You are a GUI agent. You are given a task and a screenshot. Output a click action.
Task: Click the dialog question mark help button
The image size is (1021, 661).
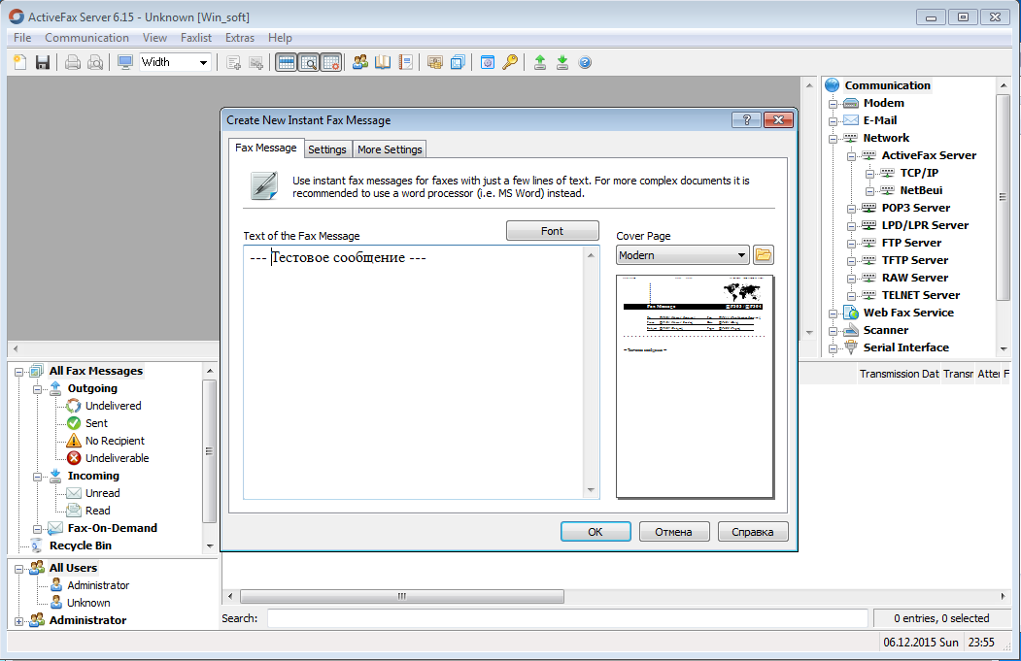tap(746, 119)
